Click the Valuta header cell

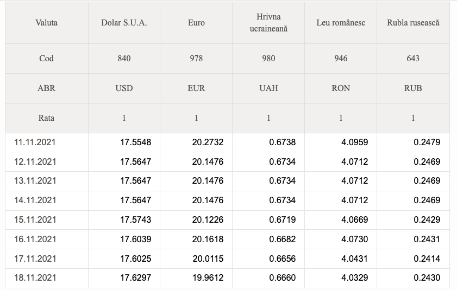point(46,23)
